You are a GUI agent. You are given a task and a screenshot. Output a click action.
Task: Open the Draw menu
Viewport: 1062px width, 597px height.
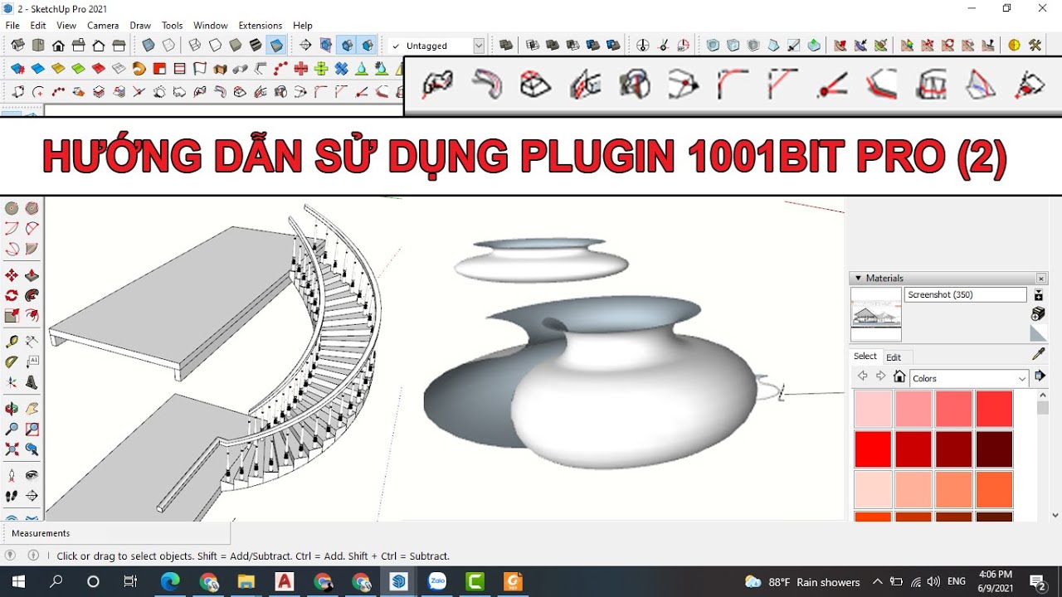(140, 26)
